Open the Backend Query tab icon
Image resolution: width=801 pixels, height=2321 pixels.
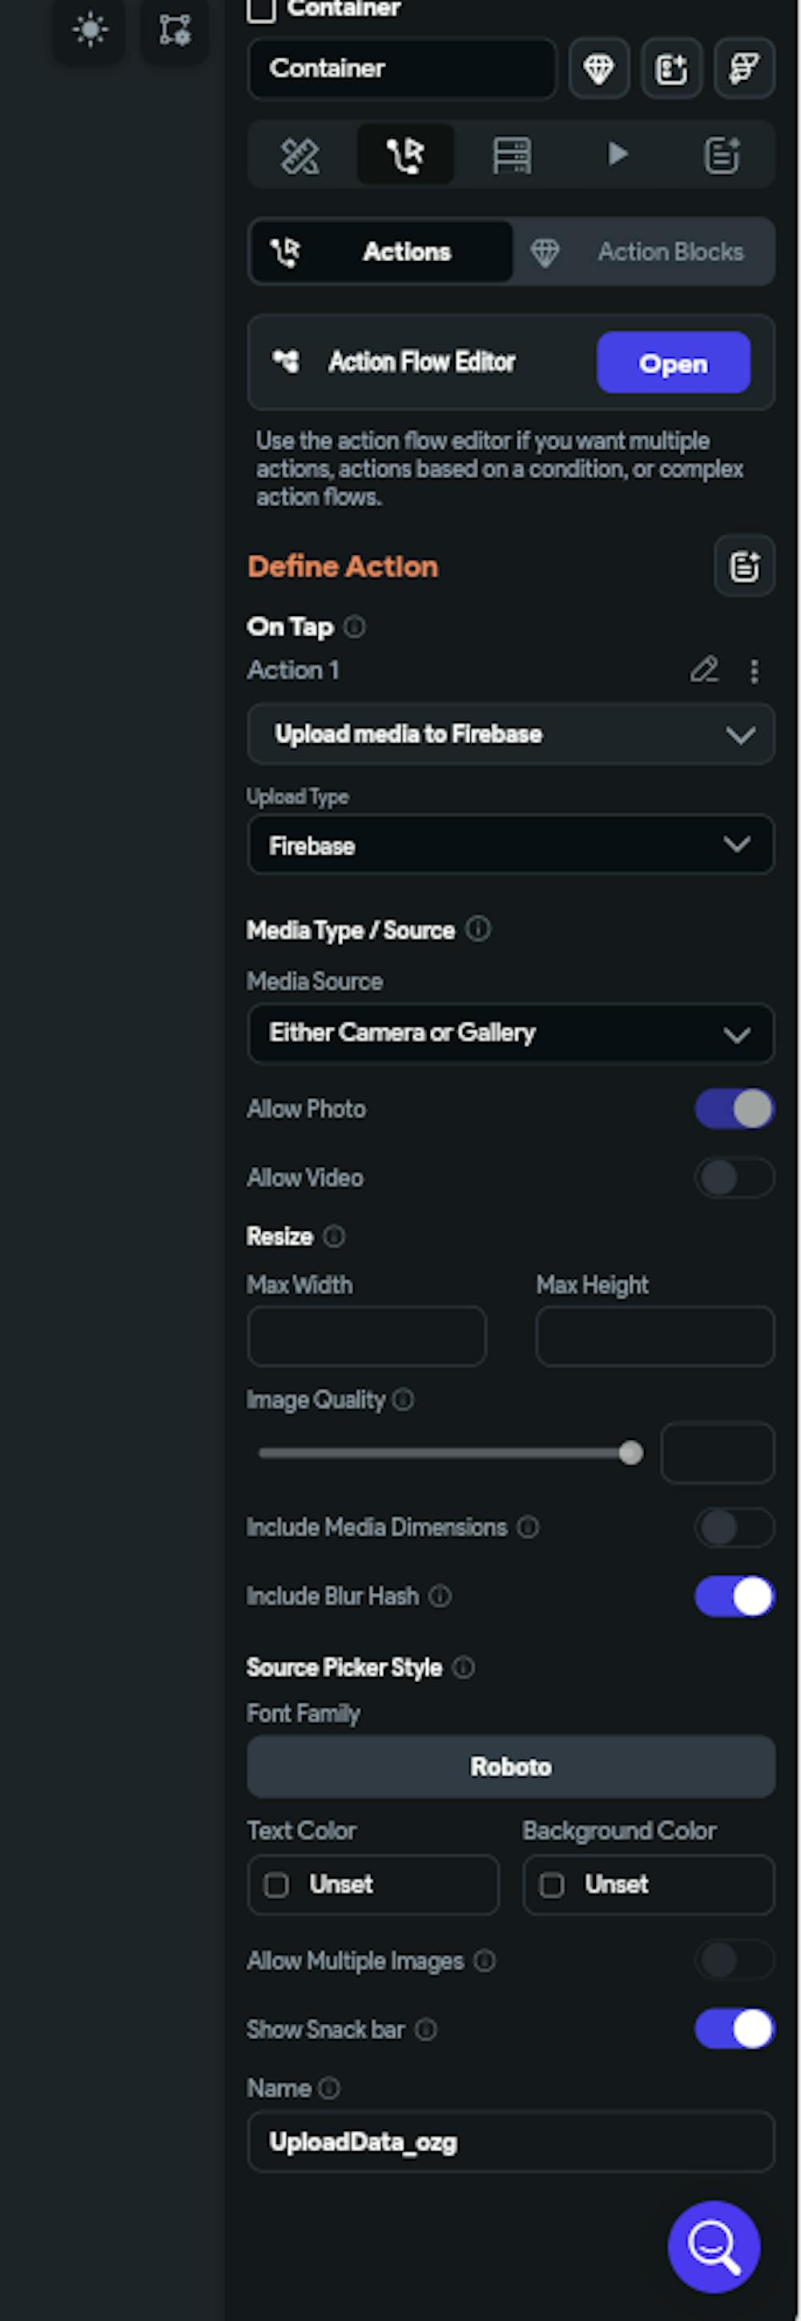tap(511, 155)
